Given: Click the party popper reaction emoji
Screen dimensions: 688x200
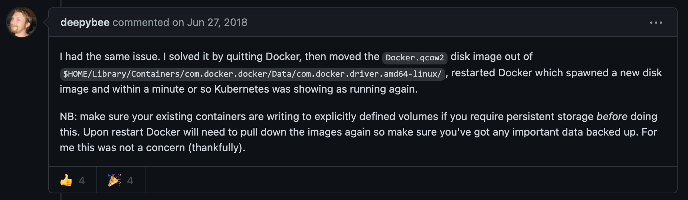Looking at the screenshot, I should (114, 180).
